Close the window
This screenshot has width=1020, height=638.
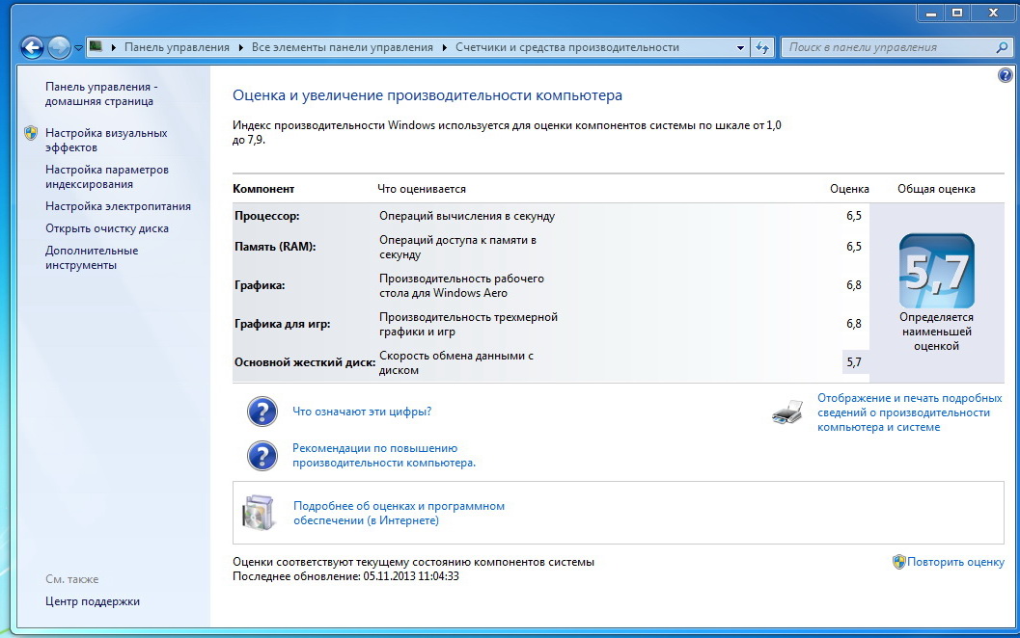tap(993, 13)
